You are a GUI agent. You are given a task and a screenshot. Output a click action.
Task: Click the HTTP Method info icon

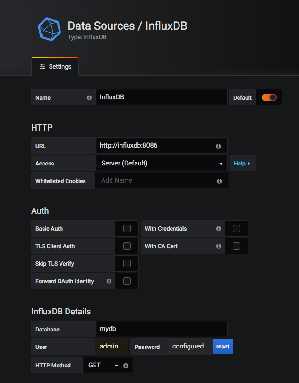pos(126,366)
